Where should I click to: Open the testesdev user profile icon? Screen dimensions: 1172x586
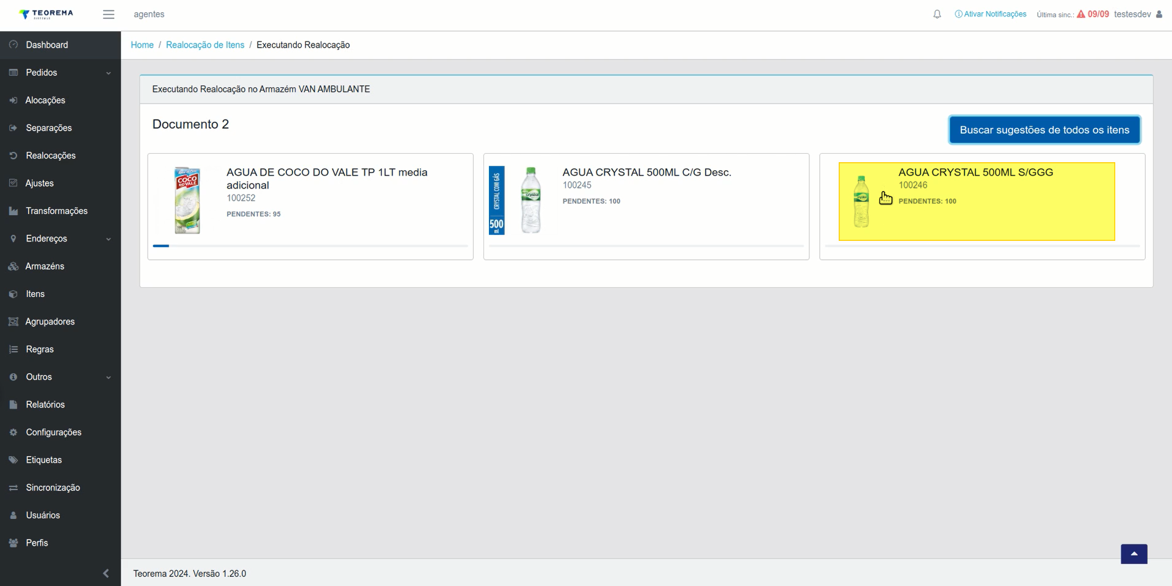coord(1159,14)
